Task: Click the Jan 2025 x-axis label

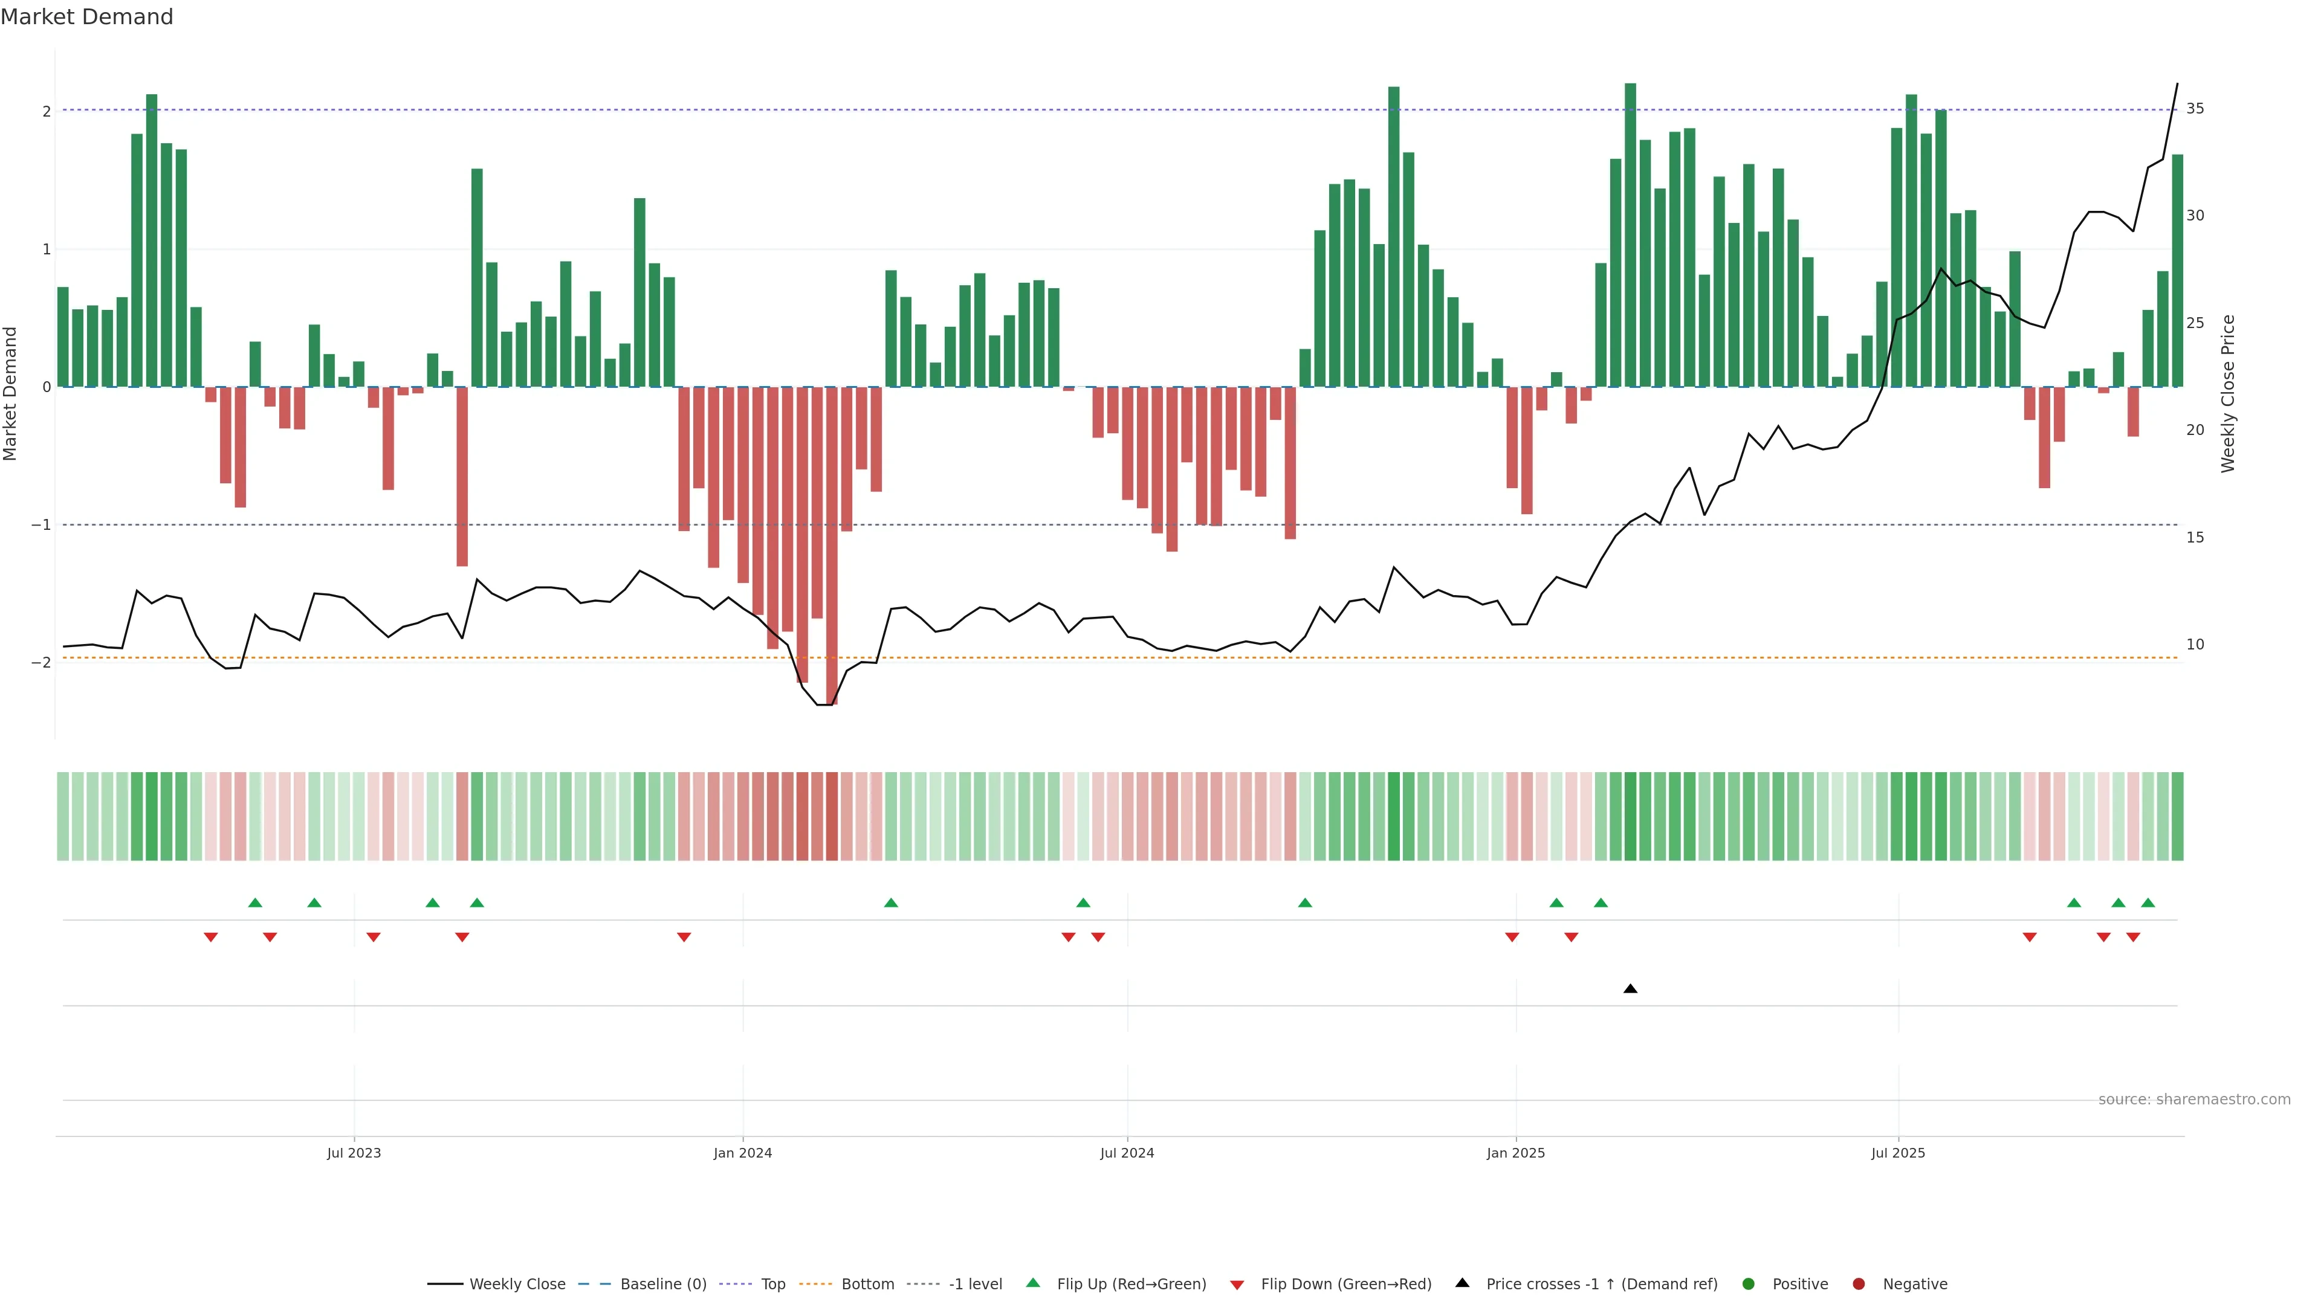Action: coord(1515,1153)
